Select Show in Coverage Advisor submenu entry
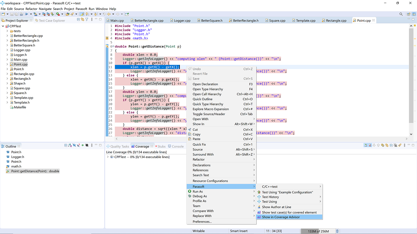Screen dimensions: 417x234 click(281, 217)
